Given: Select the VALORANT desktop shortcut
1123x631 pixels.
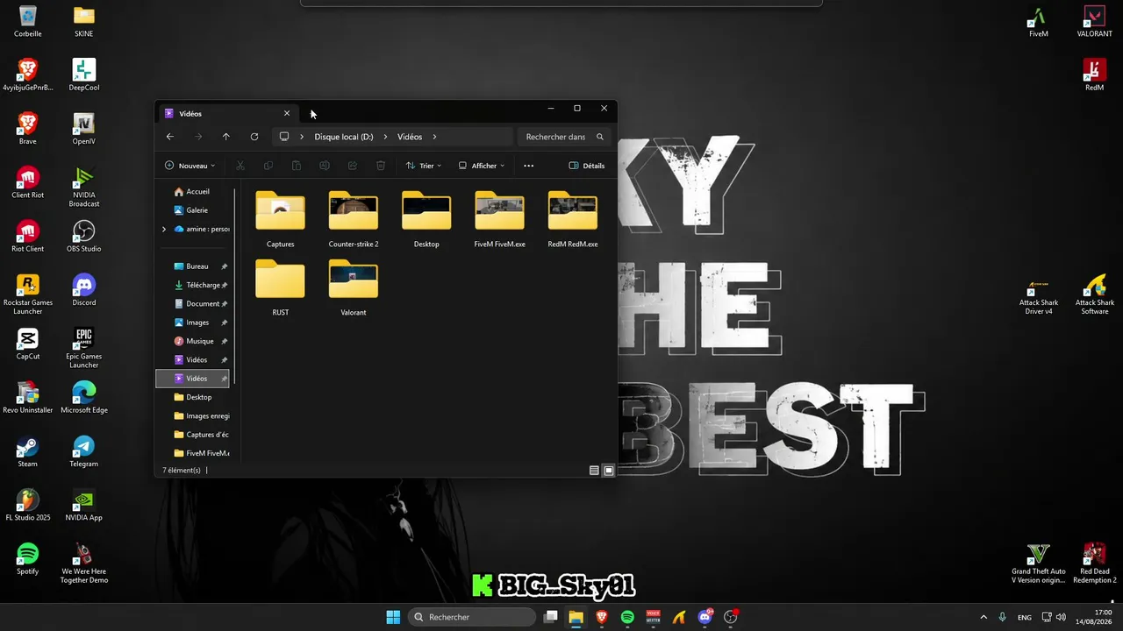Looking at the screenshot, I should tap(1095, 21).
